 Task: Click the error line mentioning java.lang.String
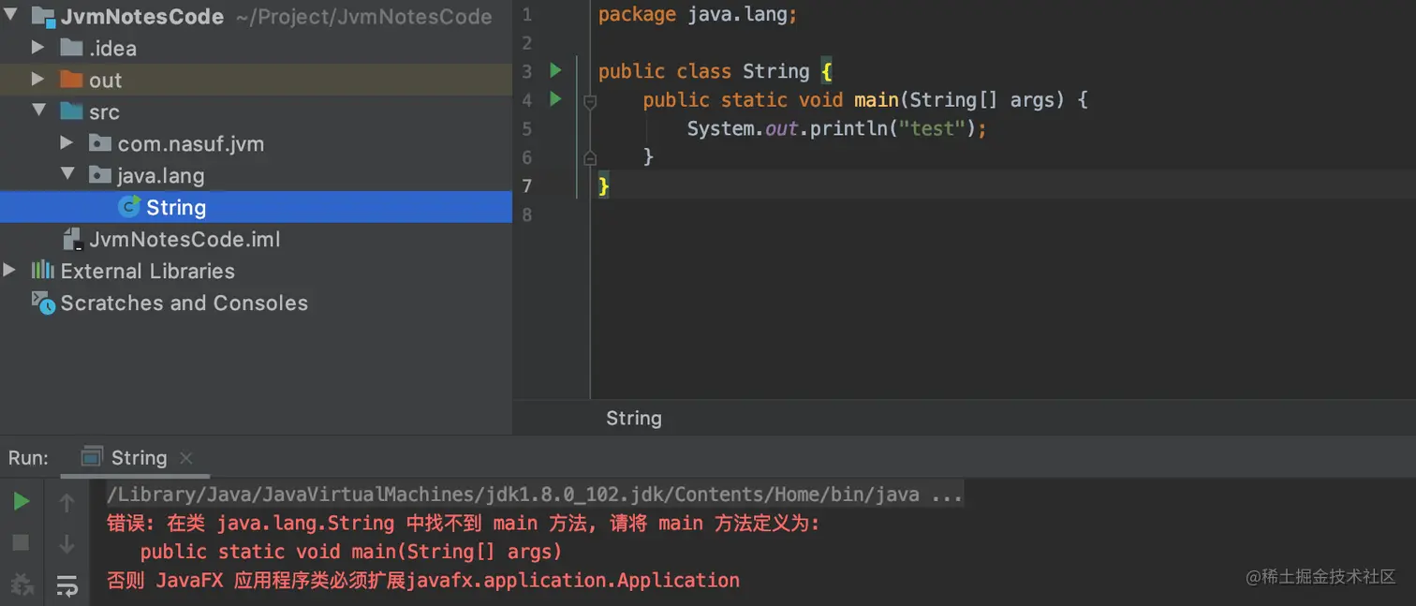pos(464,524)
